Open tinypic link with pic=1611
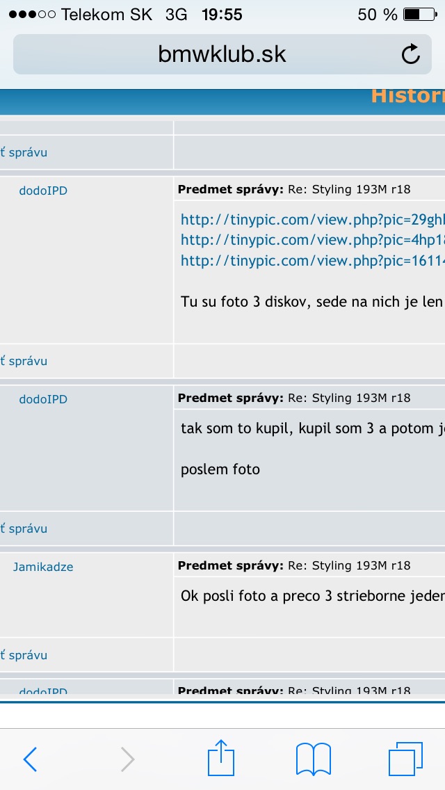This screenshot has width=445, height=790. pos(312,261)
